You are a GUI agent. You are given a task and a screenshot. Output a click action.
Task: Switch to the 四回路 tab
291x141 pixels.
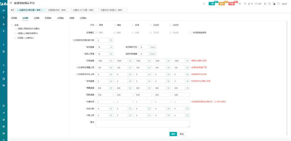point(14,18)
